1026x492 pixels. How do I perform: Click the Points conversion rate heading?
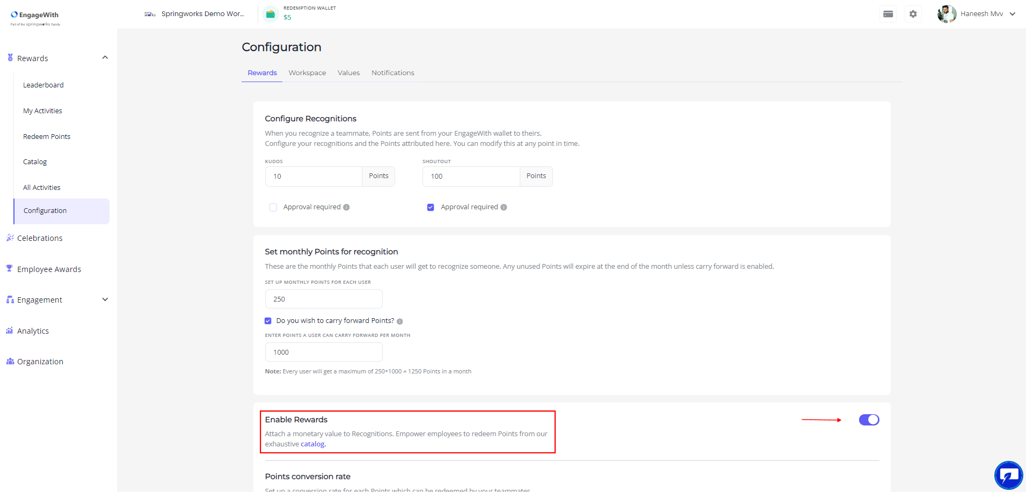click(308, 476)
